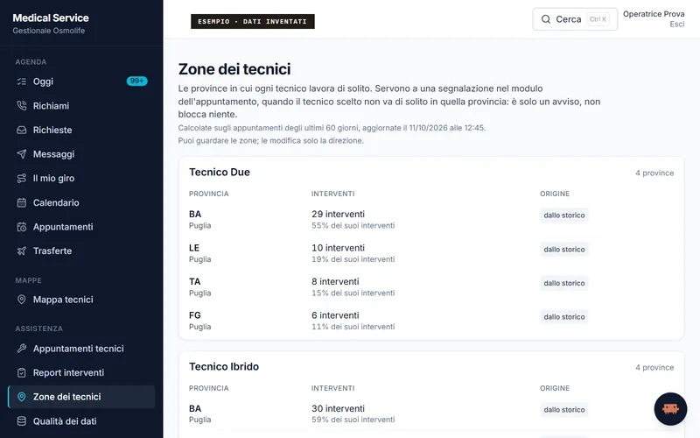Image resolution: width=700 pixels, height=438 pixels.
Task: Click dallo storico tag in 29 interventi row
Action: [563, 215]
